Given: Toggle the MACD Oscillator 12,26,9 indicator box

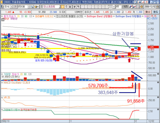Looking at the screenshot, I should tap(2, 82).
